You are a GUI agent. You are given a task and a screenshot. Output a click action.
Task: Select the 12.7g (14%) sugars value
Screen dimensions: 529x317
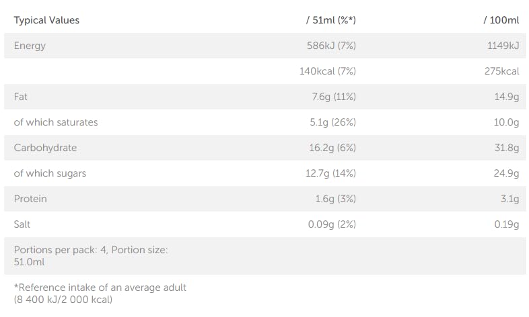pos(330,173)
